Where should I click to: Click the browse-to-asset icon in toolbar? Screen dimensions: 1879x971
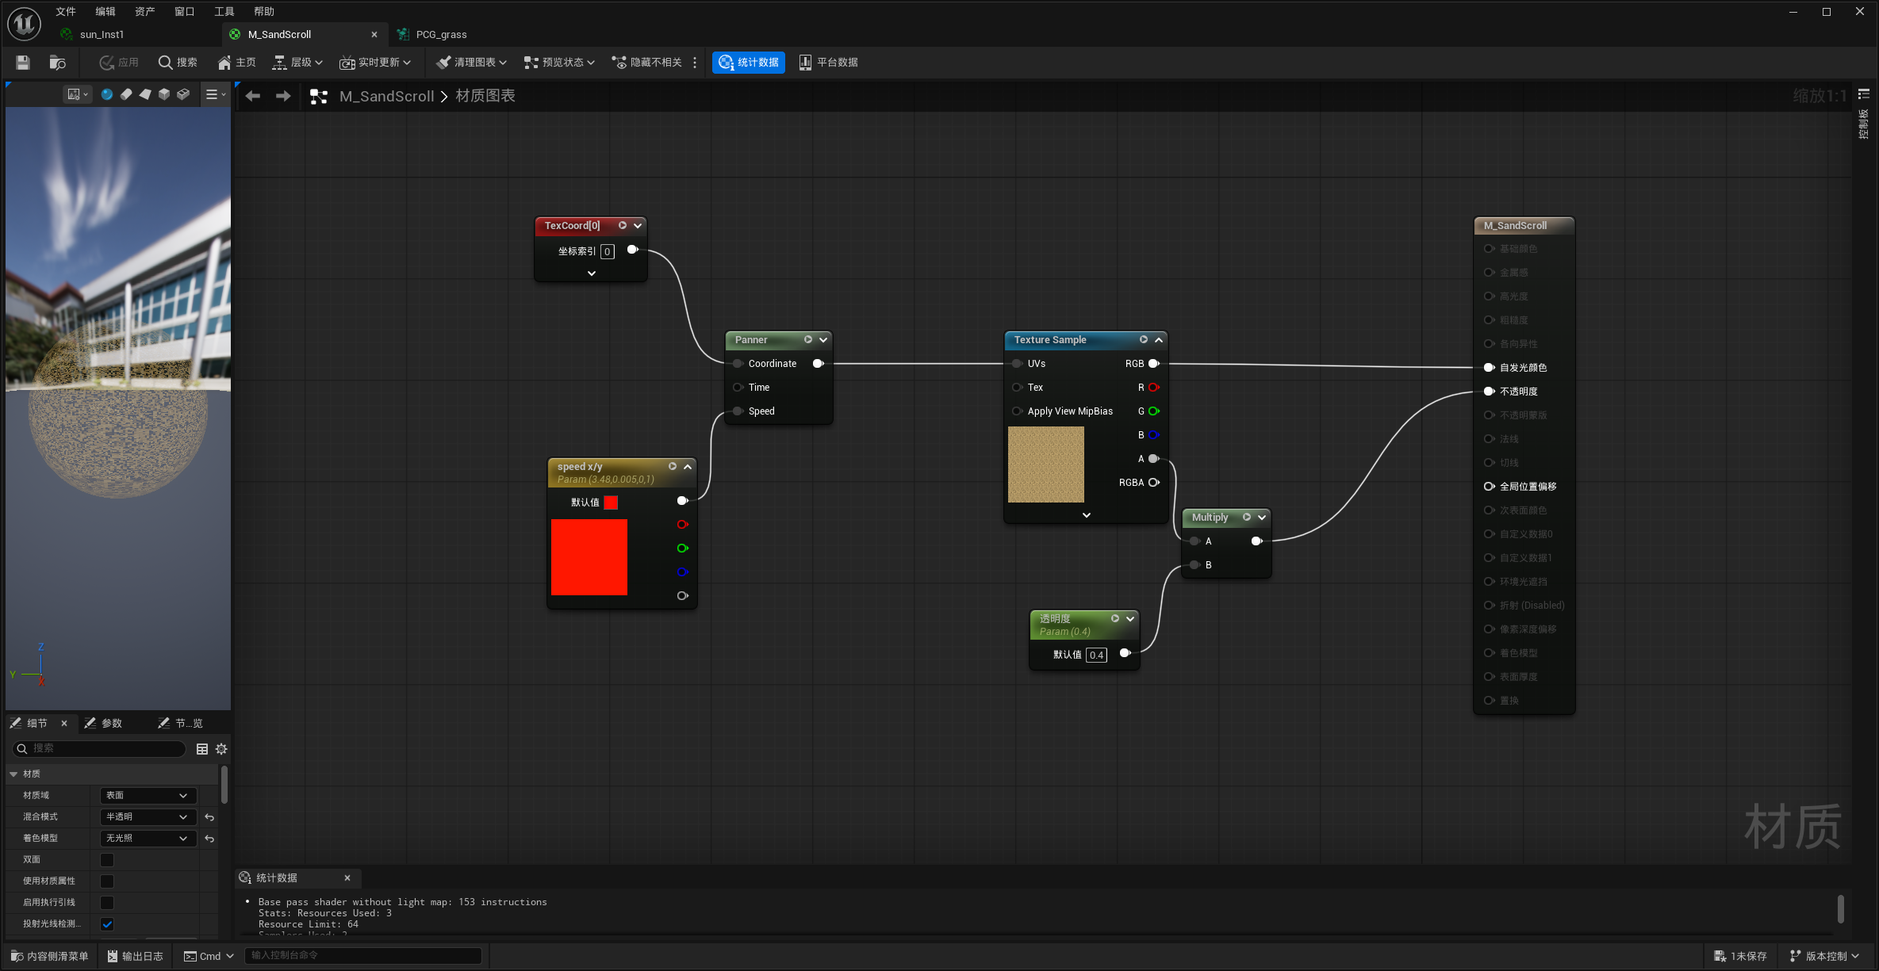click(57, 63)
